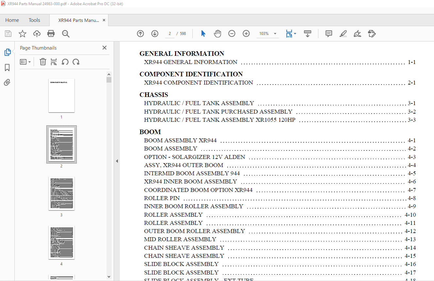Switch to the Tools tab
The height and width of the screenshot is (281, 434).
[x=34, y=20]
